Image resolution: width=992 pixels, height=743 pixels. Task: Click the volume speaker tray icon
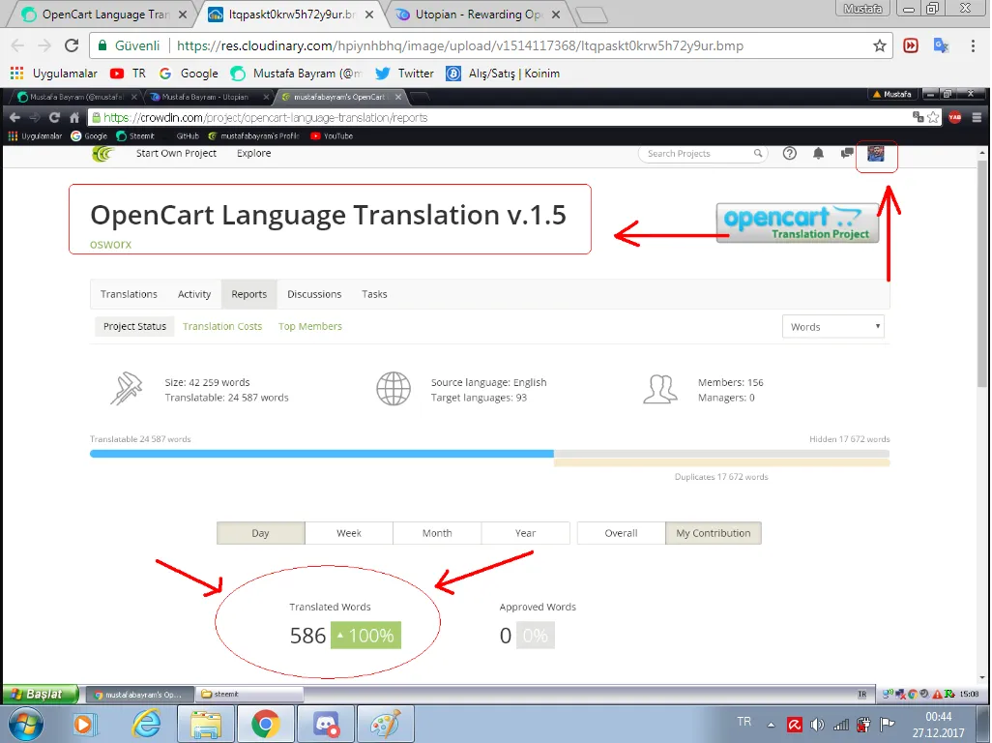click(817, 725)
